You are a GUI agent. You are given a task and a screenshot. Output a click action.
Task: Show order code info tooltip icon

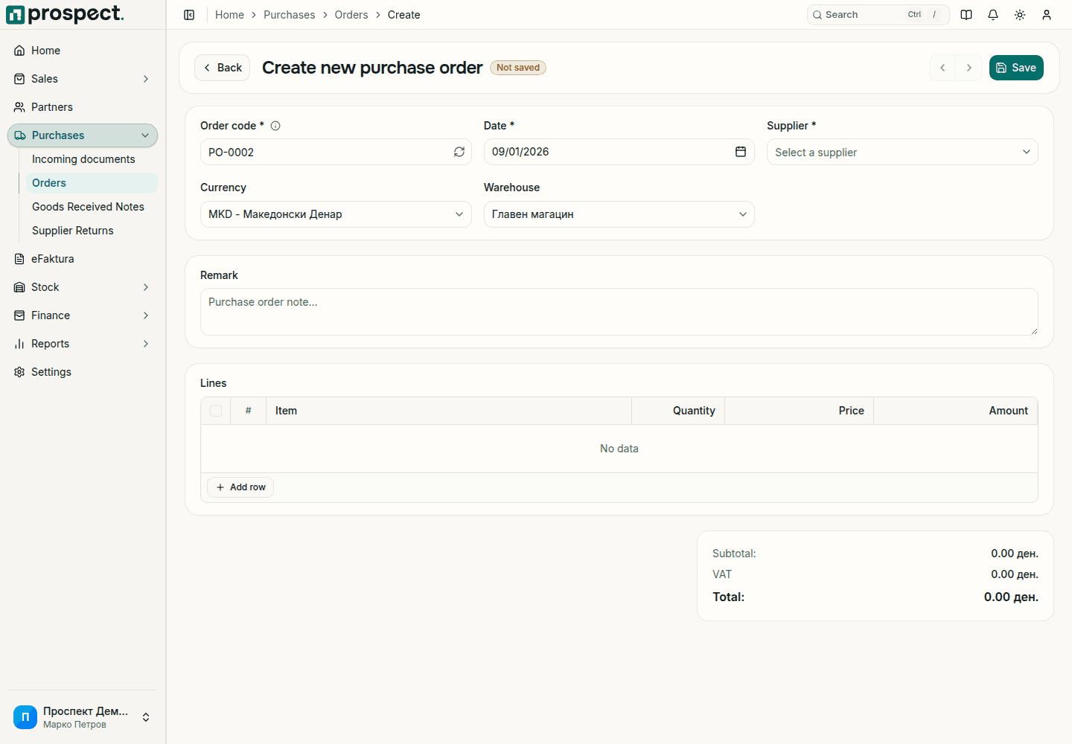(x=275, y=126)
